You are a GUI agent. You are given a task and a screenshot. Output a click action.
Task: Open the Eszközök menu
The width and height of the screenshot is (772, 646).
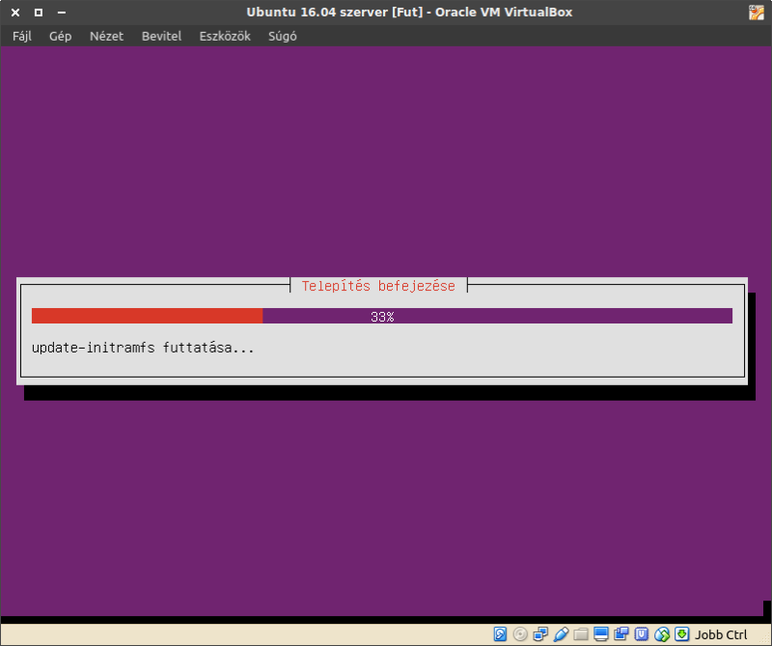pos(225,36)
